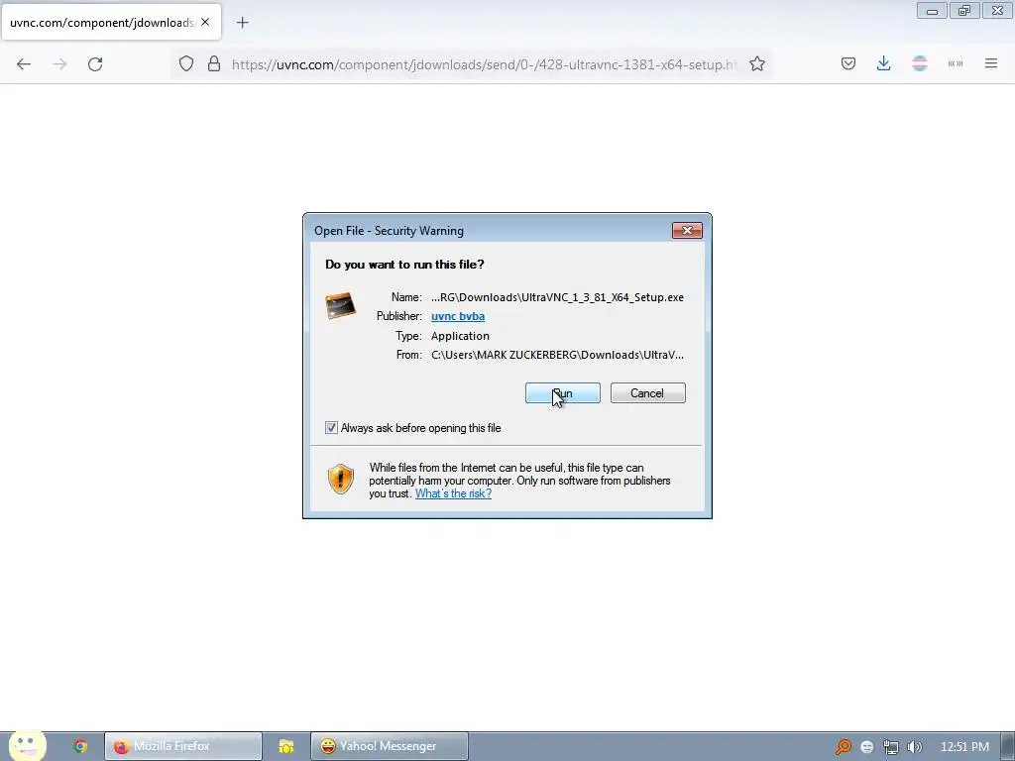Image resolution: width=1015 pixels, height=761 pixels.
Task: Switch to Mozilla Firefox taskbar button
Action: click(183, 746)
